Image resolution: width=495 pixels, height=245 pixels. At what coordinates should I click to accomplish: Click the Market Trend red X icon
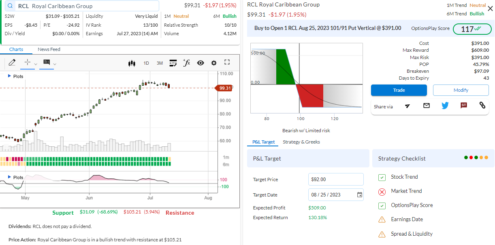pyautogui.click(x=382, y=192)
